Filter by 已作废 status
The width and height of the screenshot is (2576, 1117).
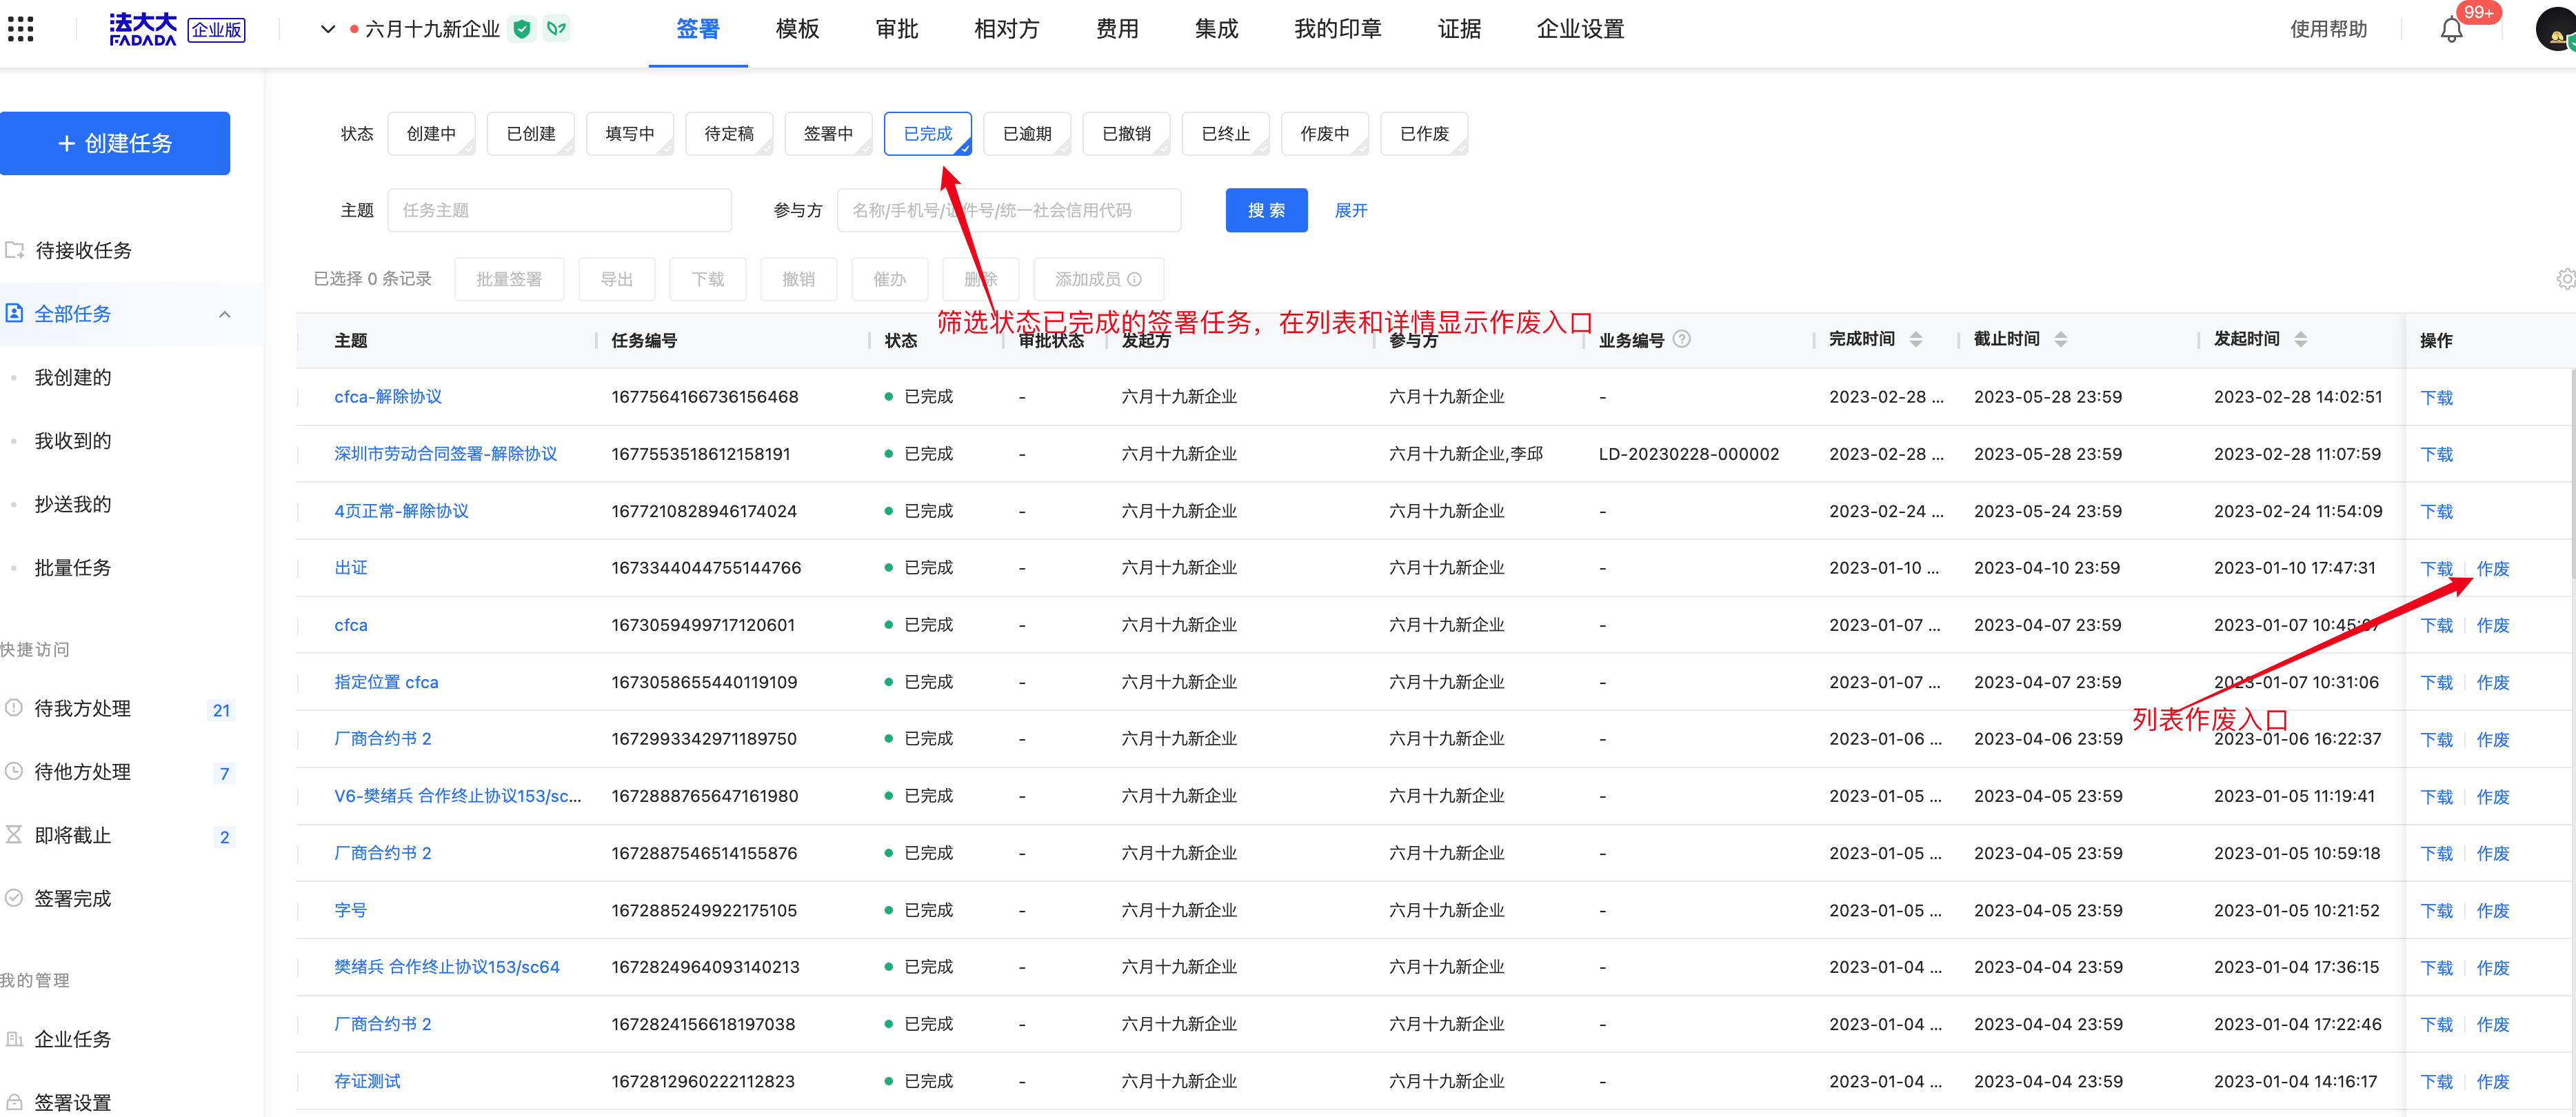[x=1424, y=133]
